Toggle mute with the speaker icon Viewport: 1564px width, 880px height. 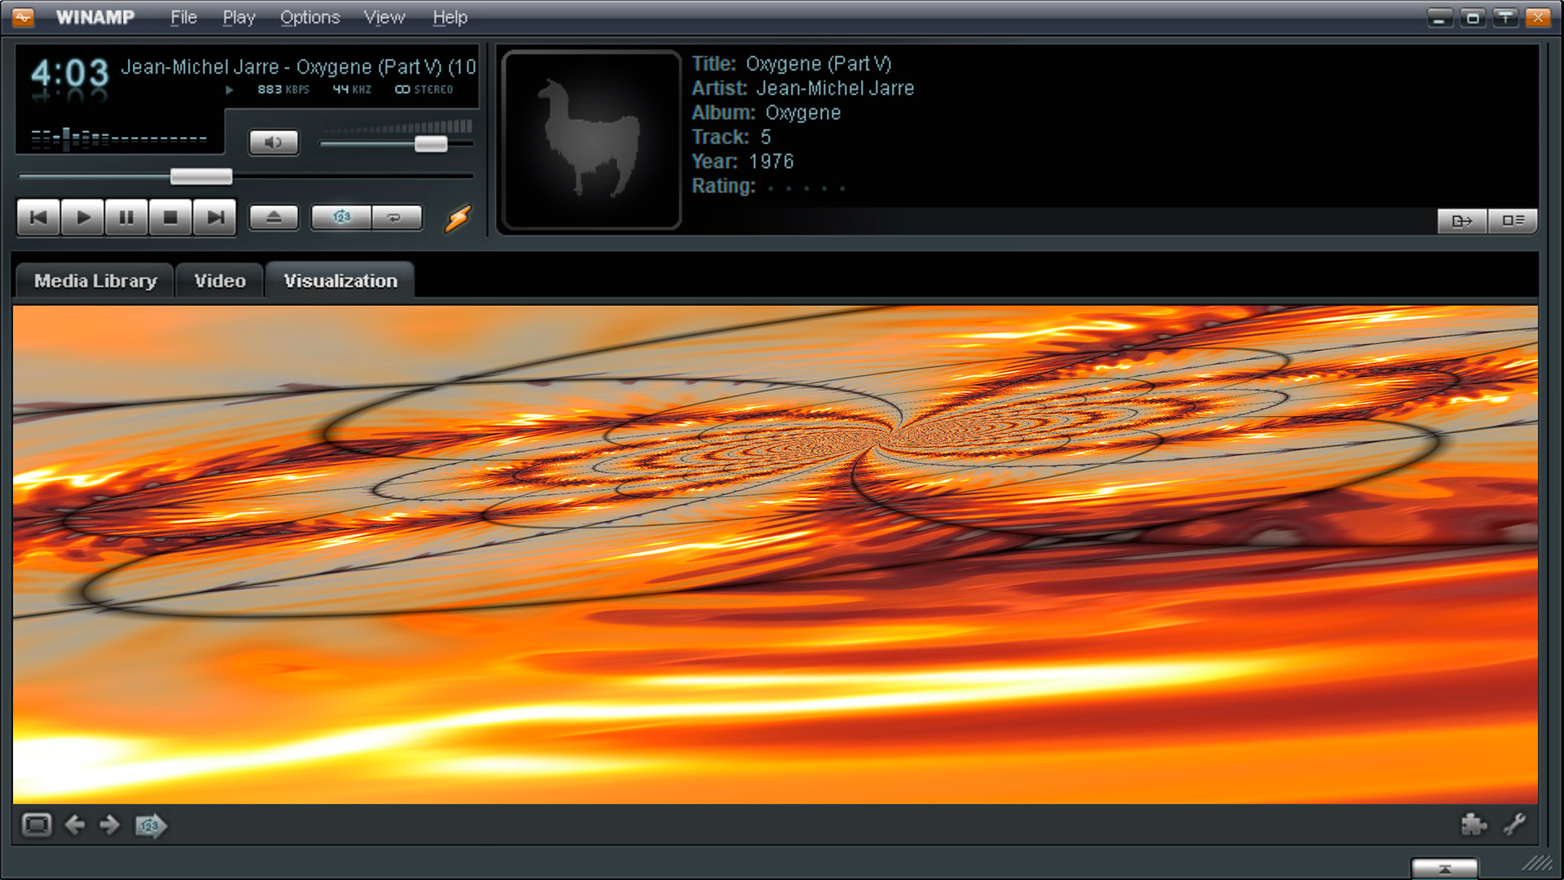coord(272,142)
